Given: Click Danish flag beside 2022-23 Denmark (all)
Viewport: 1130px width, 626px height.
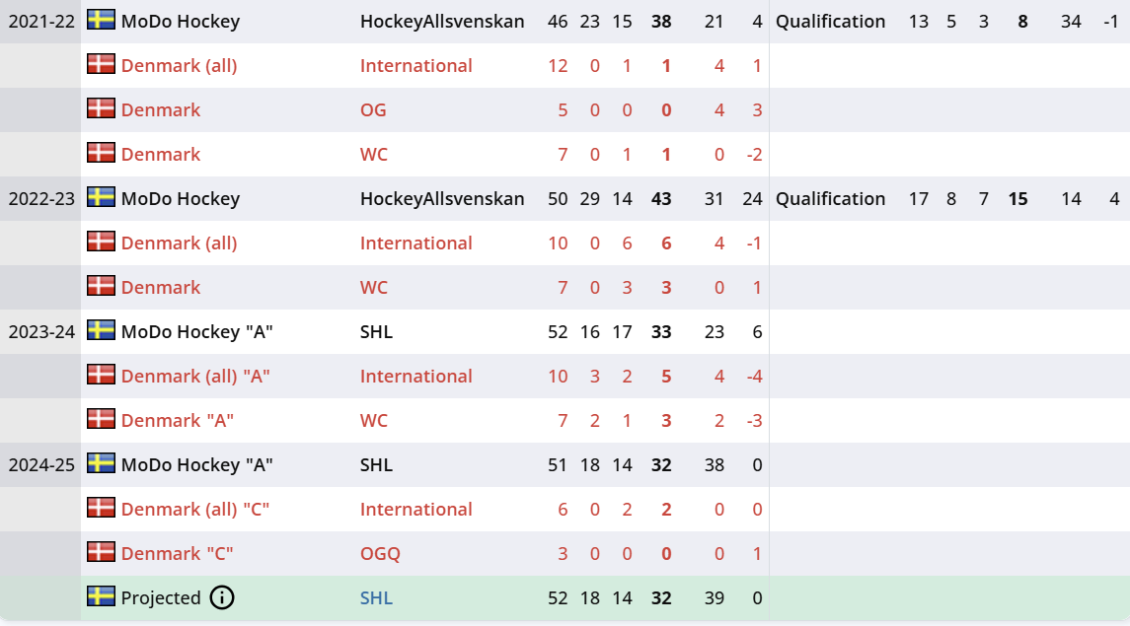Looking at the screenshot, I should [x=101, y=242].
